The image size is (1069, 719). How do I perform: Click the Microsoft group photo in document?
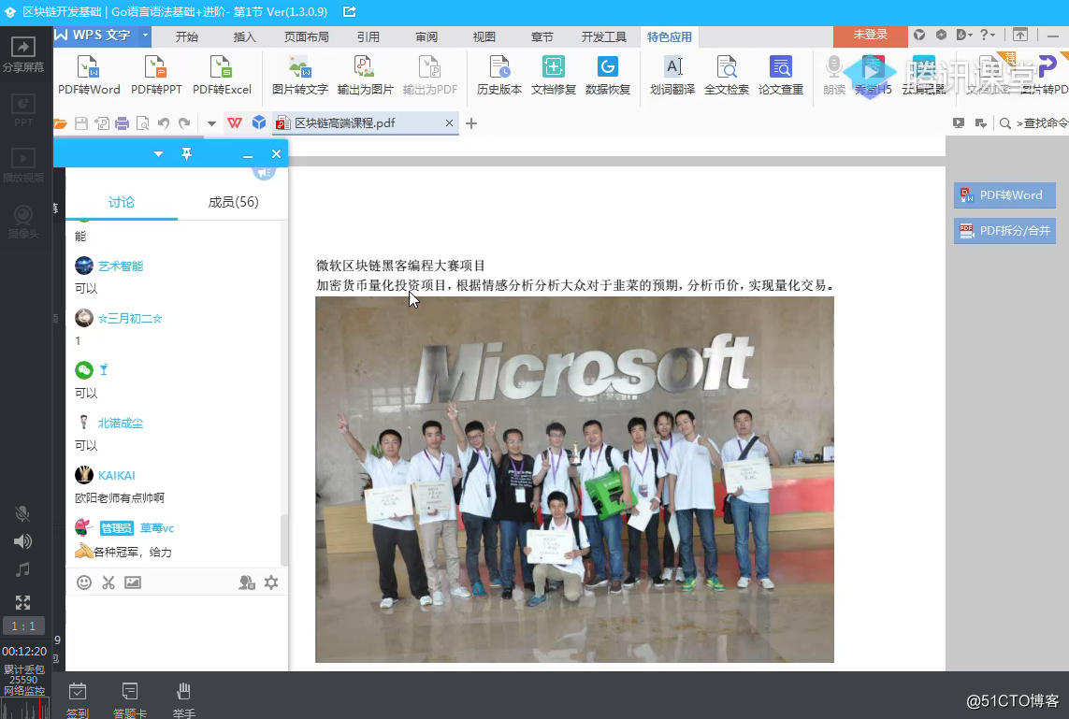tap(574, 479)
